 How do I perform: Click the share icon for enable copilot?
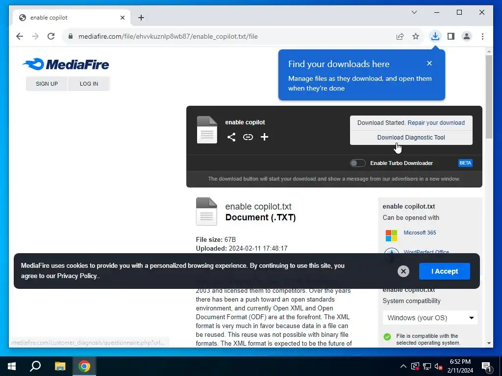231,137
